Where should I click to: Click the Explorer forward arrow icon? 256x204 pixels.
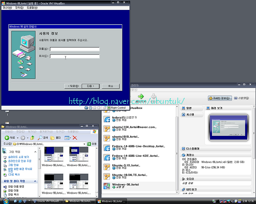tap(23, 138)
